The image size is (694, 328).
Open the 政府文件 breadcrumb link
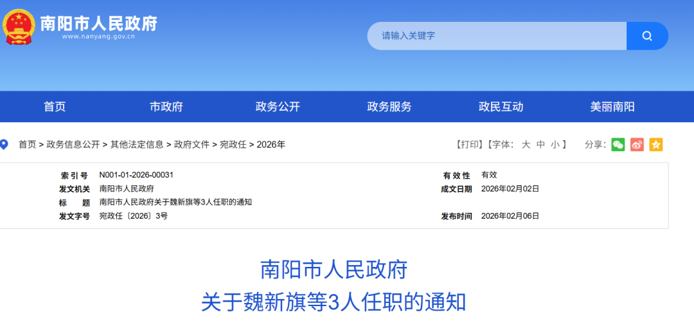pyautogui.click(x=191, y=145)
